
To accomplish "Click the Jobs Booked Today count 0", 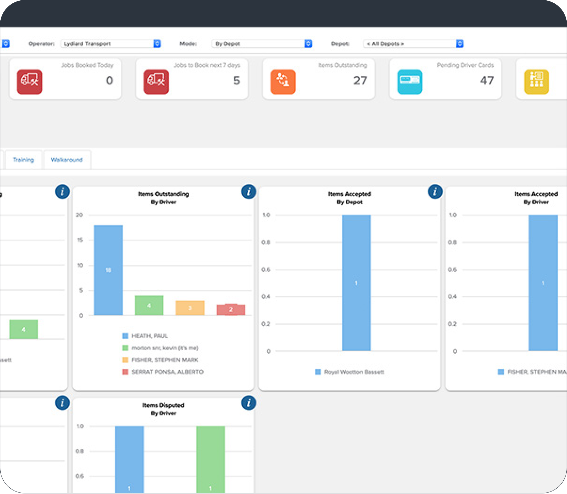I will 110,81.
